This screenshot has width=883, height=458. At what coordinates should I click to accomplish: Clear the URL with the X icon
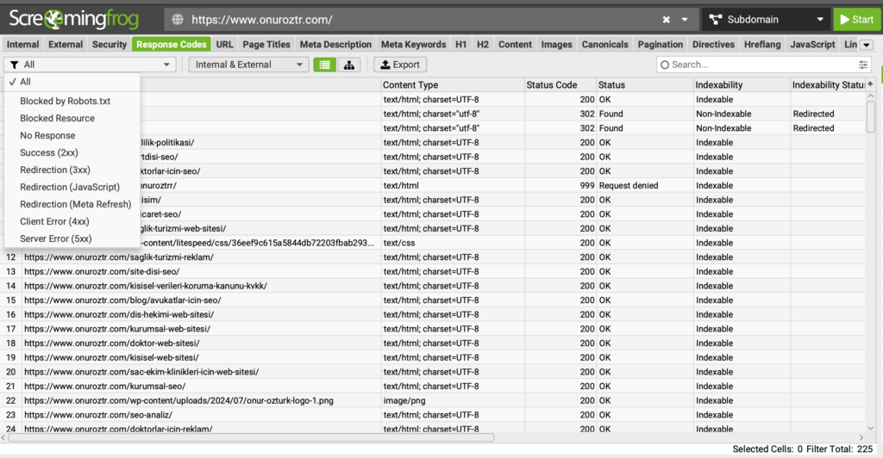pyautogui.click(x=667, y=19)
